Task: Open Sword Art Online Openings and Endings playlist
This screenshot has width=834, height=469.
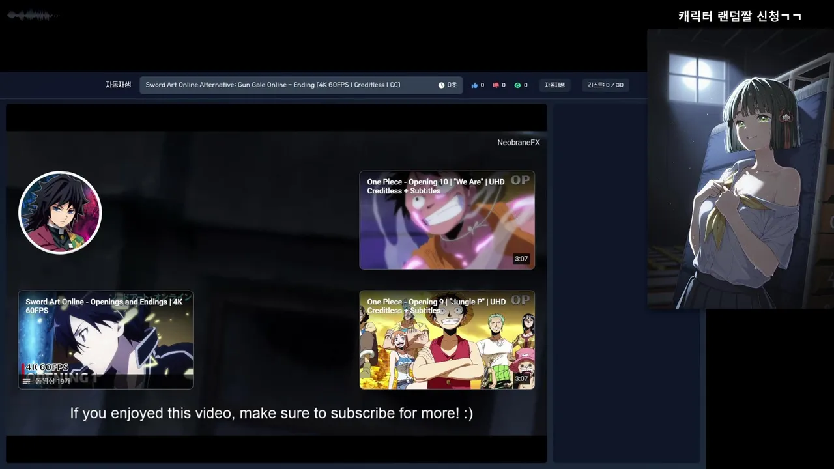Action: [x=106, y=340]
